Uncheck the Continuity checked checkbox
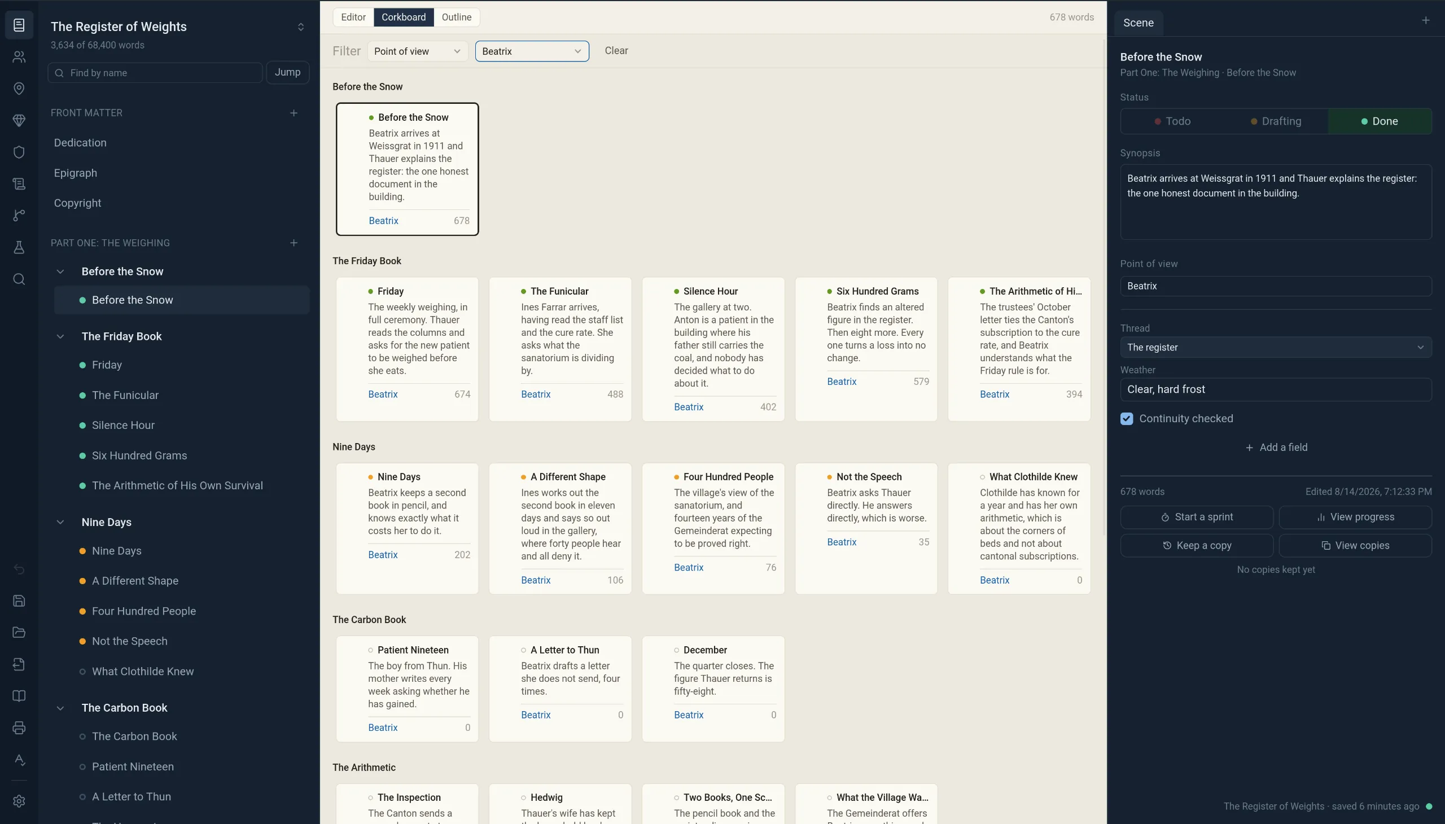 [1126, 418]
